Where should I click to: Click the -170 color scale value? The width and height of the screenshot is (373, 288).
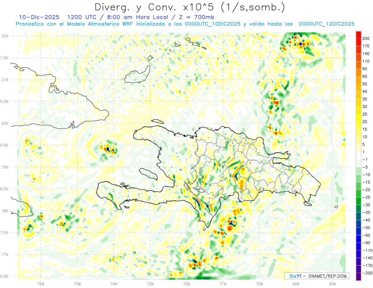click(x=368, y=266)
